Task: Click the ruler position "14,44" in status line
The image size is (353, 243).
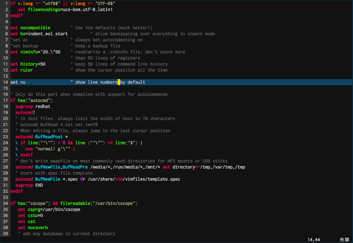Action: (314, 240)
